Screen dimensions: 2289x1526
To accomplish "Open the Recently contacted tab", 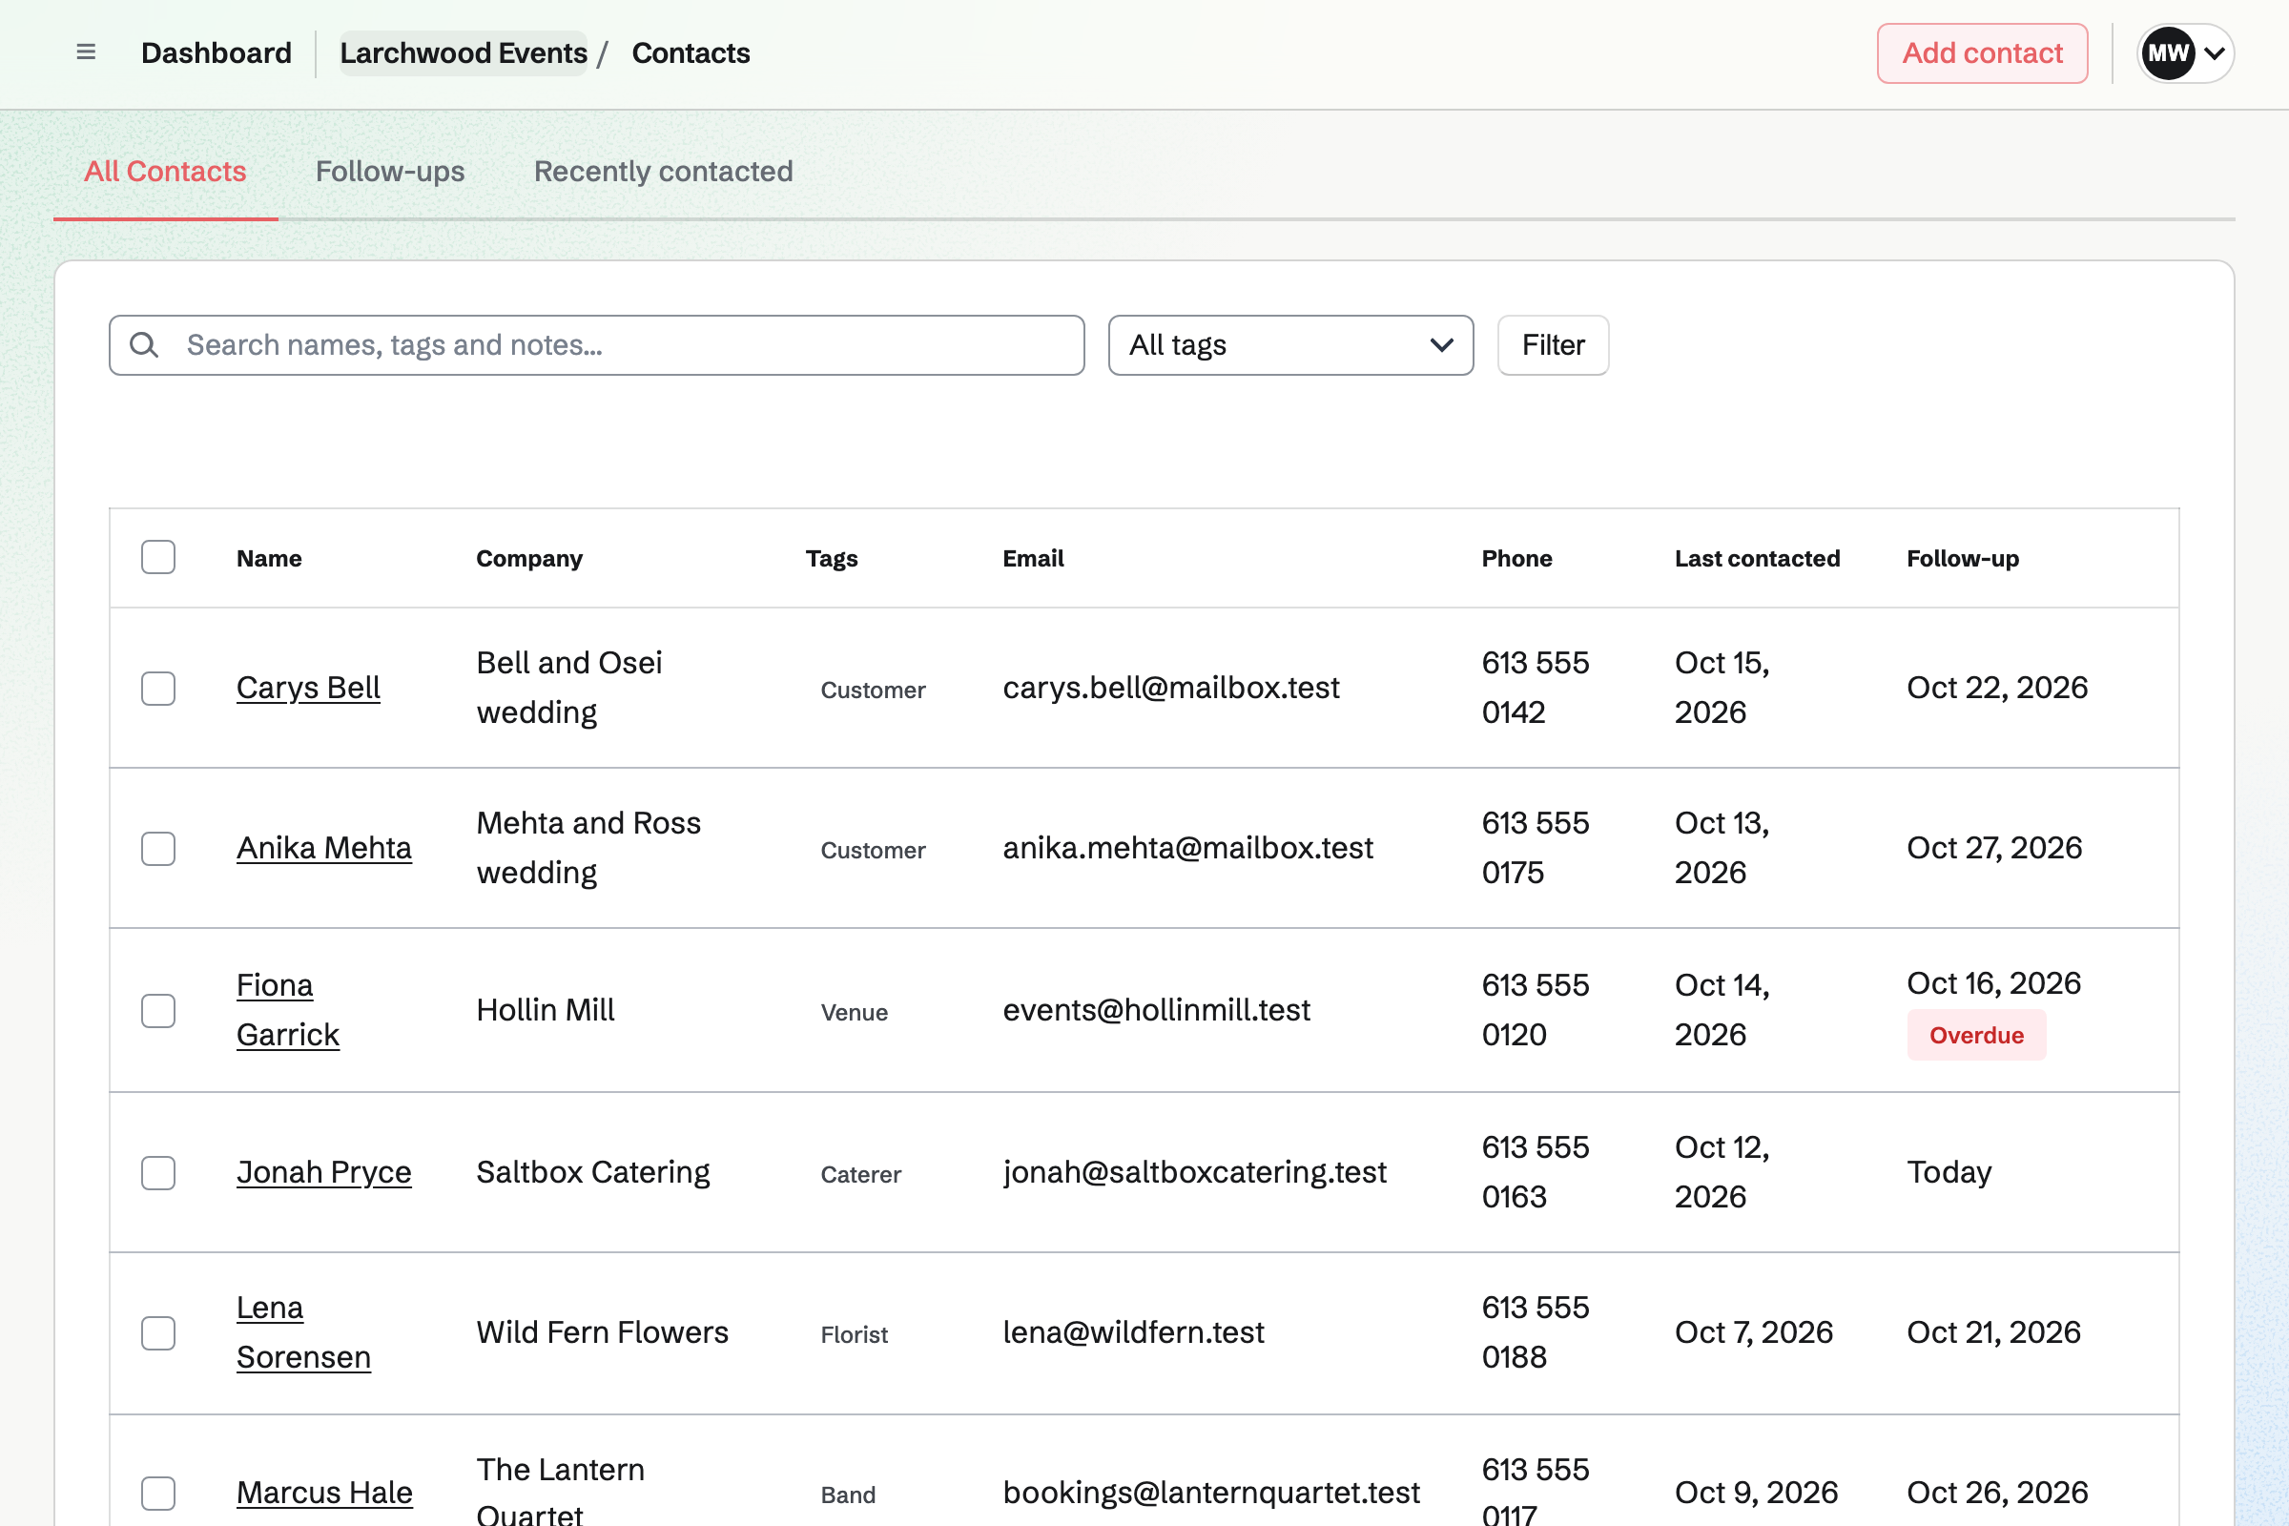I will [x=664, y=172].
